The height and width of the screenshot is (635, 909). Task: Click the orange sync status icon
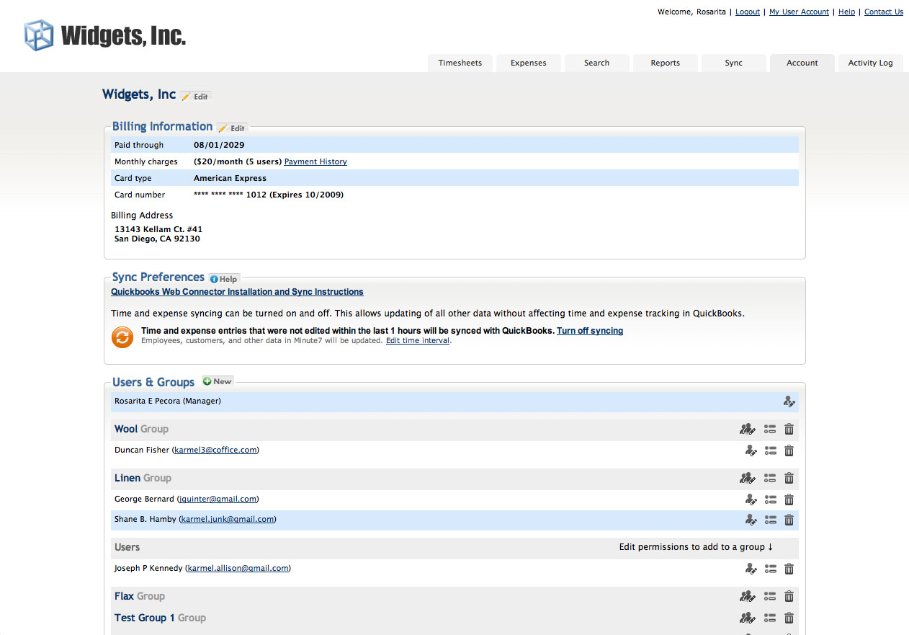coord(122,337)
